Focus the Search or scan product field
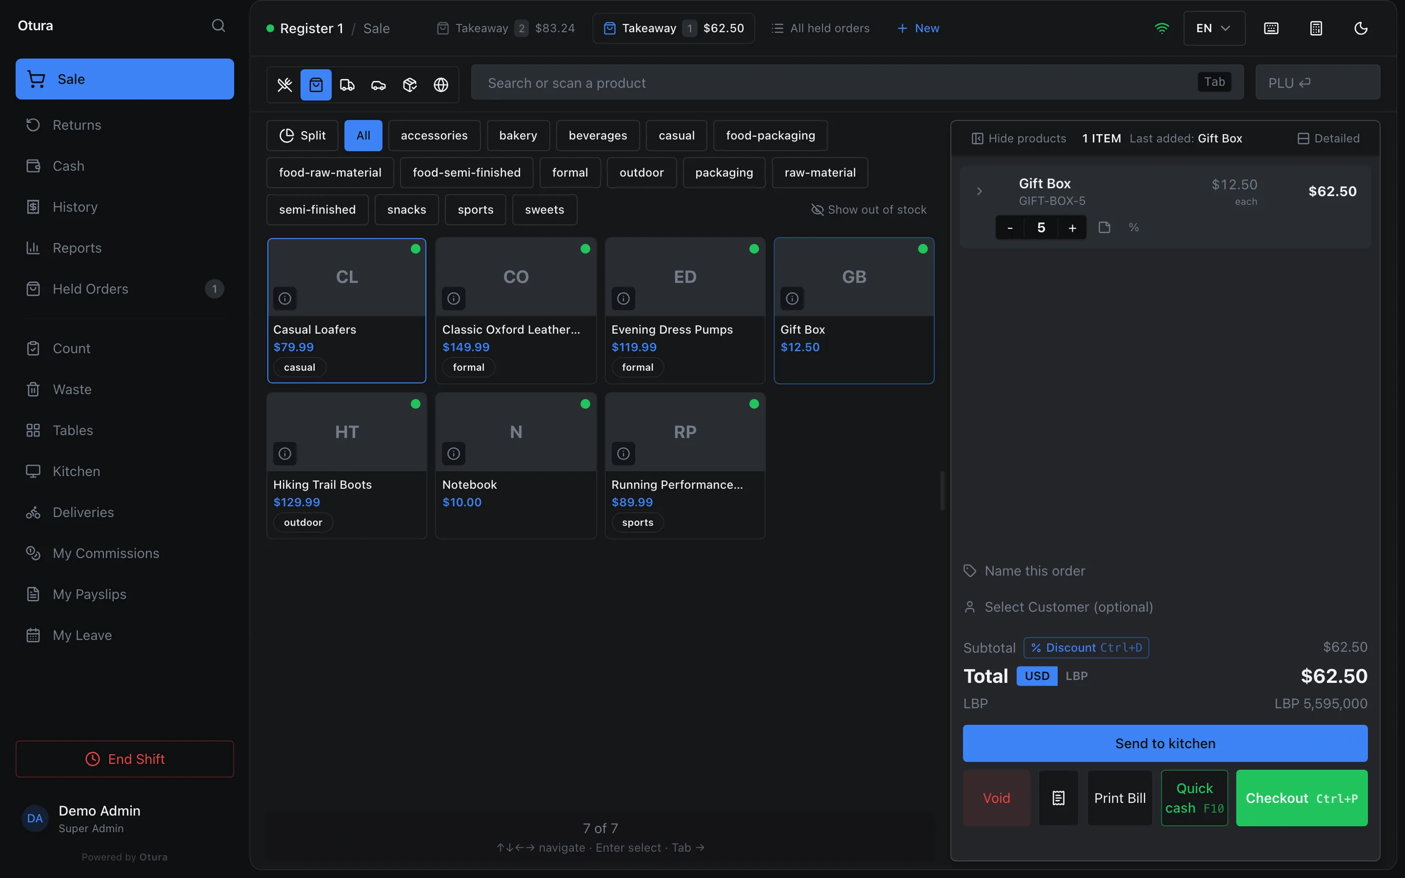The image size is (1405, 878). click(x=857, y=82)
